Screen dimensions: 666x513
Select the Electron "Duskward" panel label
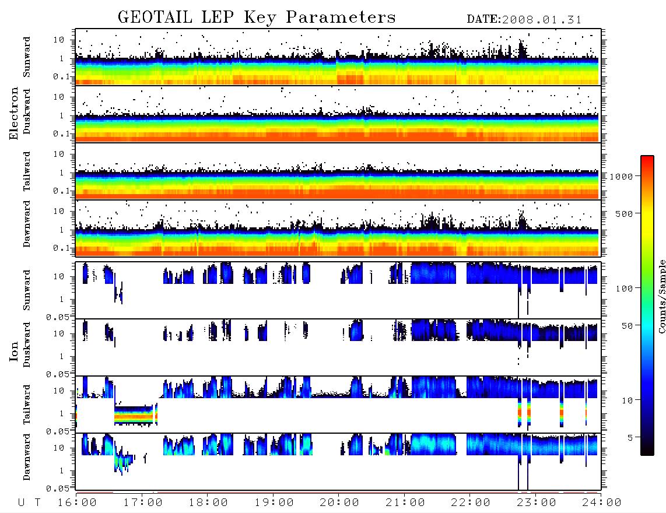coord(27,112)
